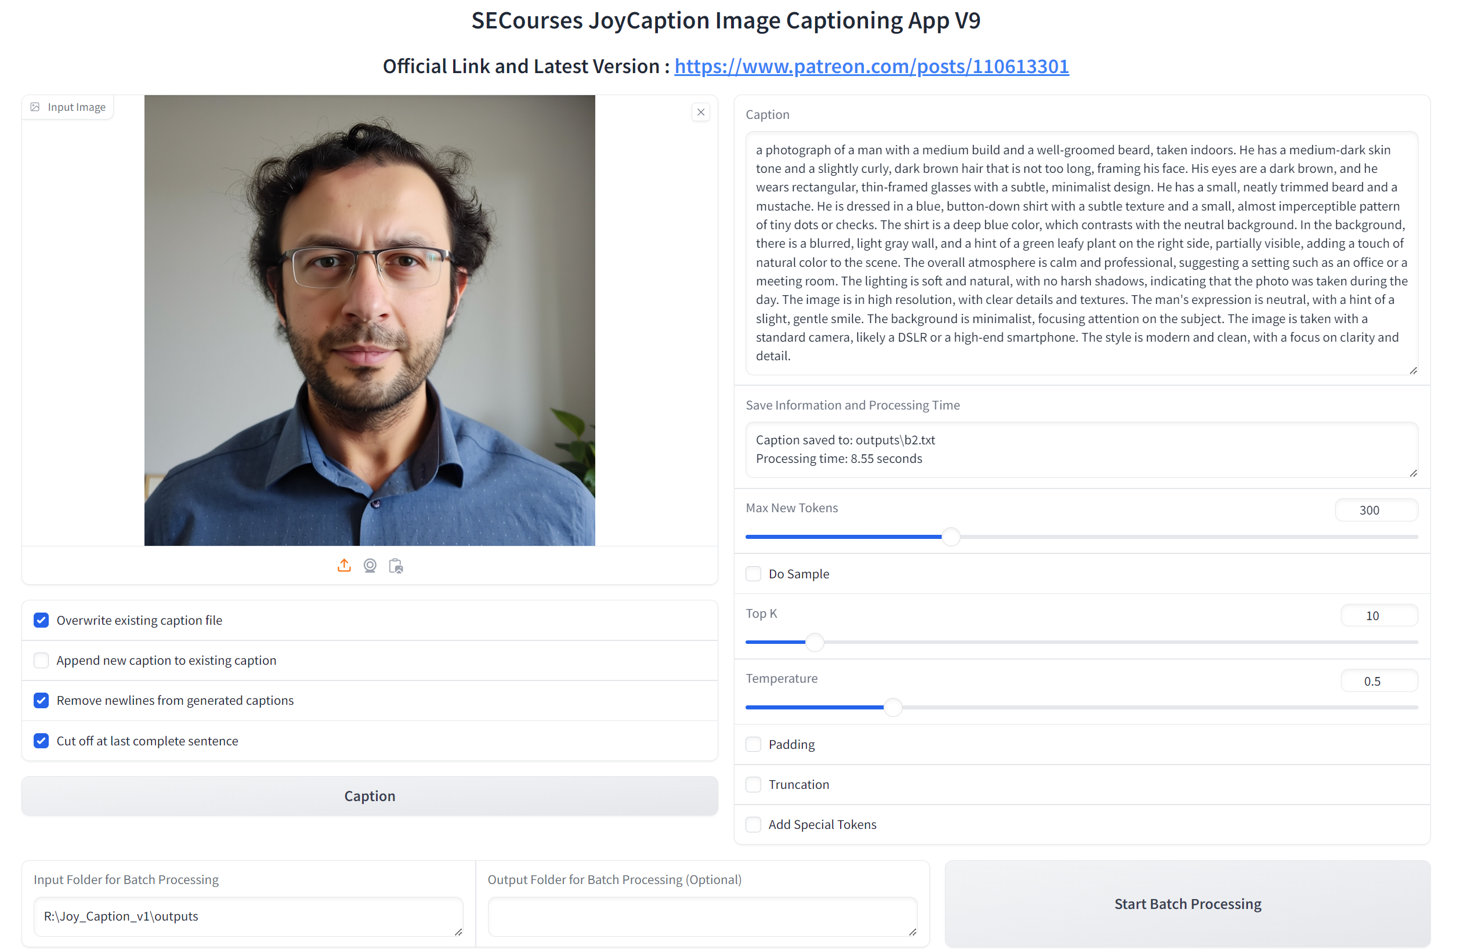
Task: Click resize handle of Input Folder field
Action: pyautogui.click(x=458, y=932)
